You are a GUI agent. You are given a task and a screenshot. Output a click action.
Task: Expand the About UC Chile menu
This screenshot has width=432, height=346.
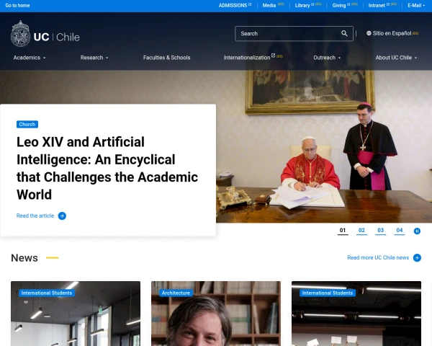click(396, 58)
